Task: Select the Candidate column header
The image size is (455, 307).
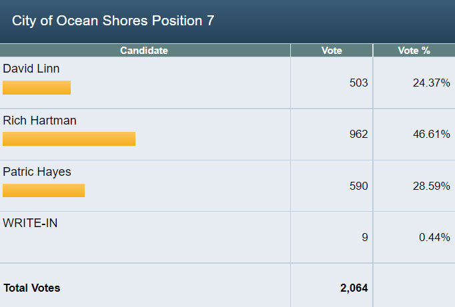Action: 144,51
